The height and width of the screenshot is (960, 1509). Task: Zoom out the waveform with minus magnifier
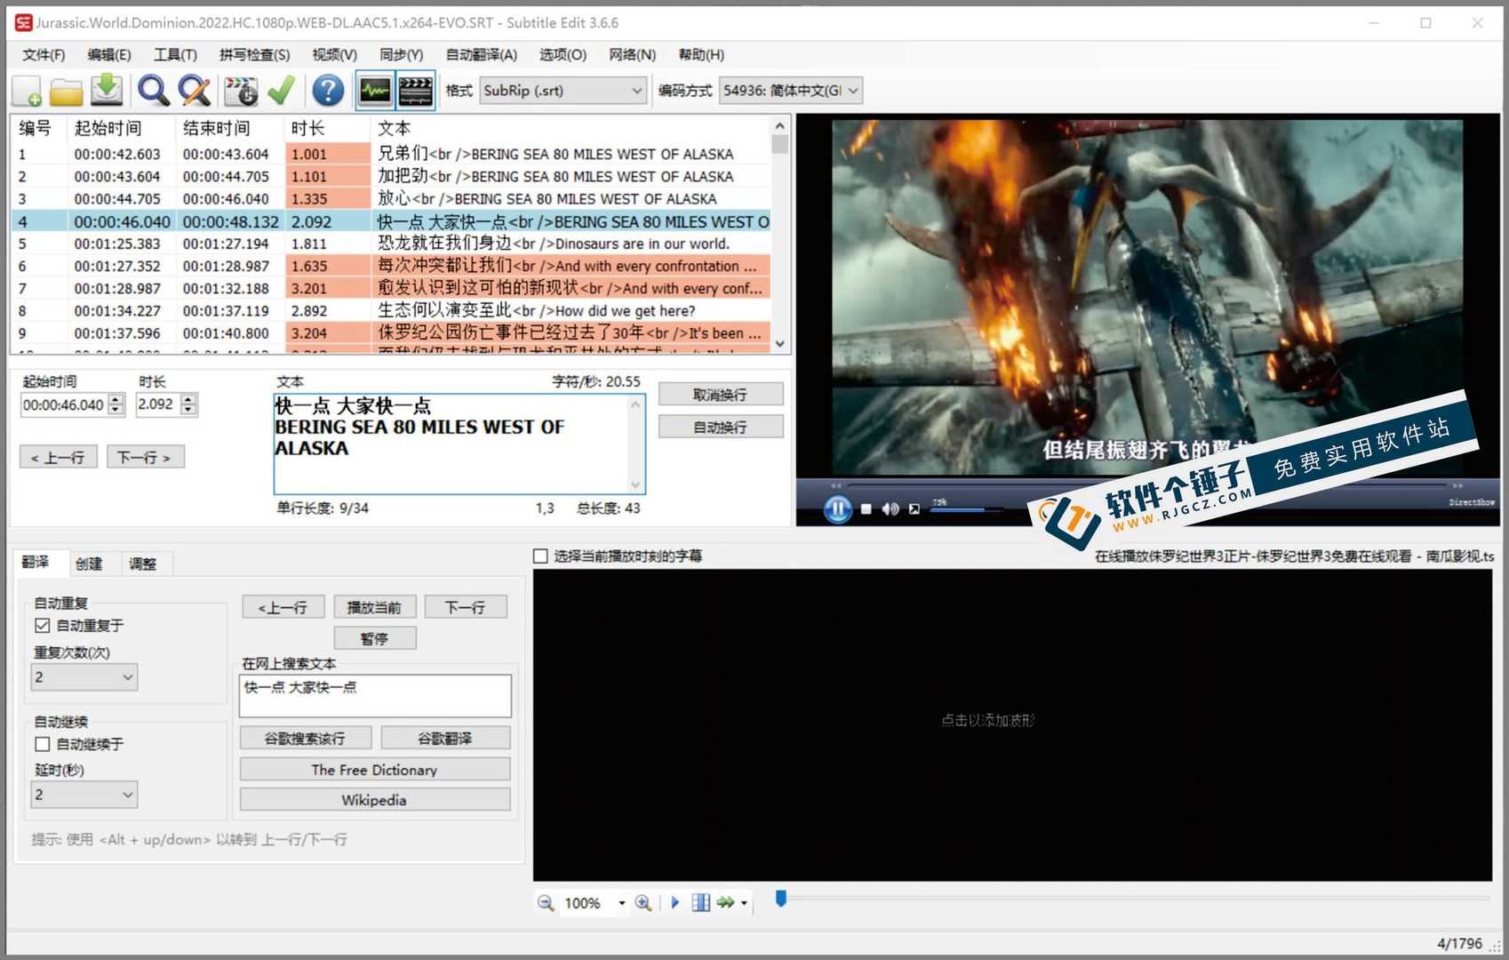tap(546, 903)
